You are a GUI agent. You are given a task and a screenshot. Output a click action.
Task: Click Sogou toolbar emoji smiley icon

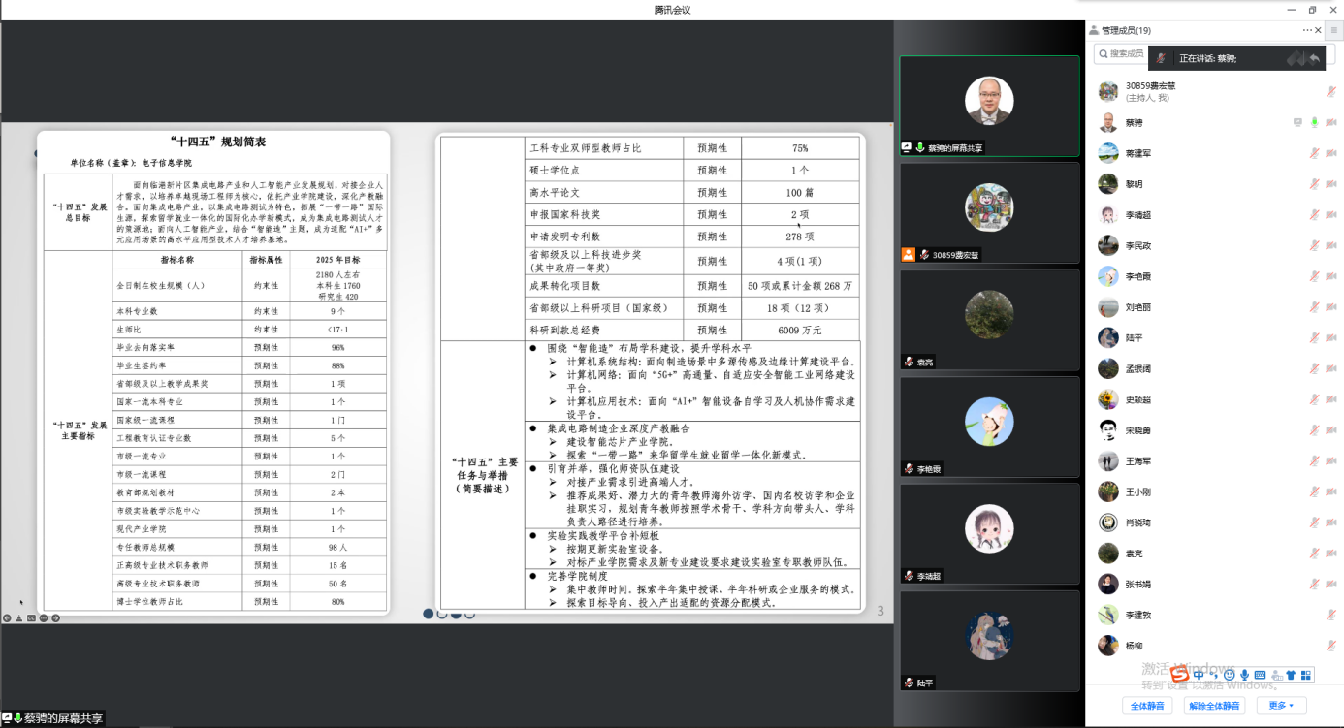[x=1230, y=675]
